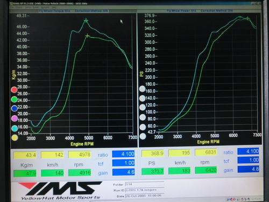Click the white circle next to 42.7 PS
Image resolution: width=269 pixels, height=202 pixels.
tap(143, 136)
